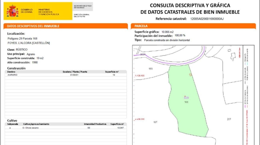Click the building outline in map's upper right
260x145 pixels.
coord(233,56)
